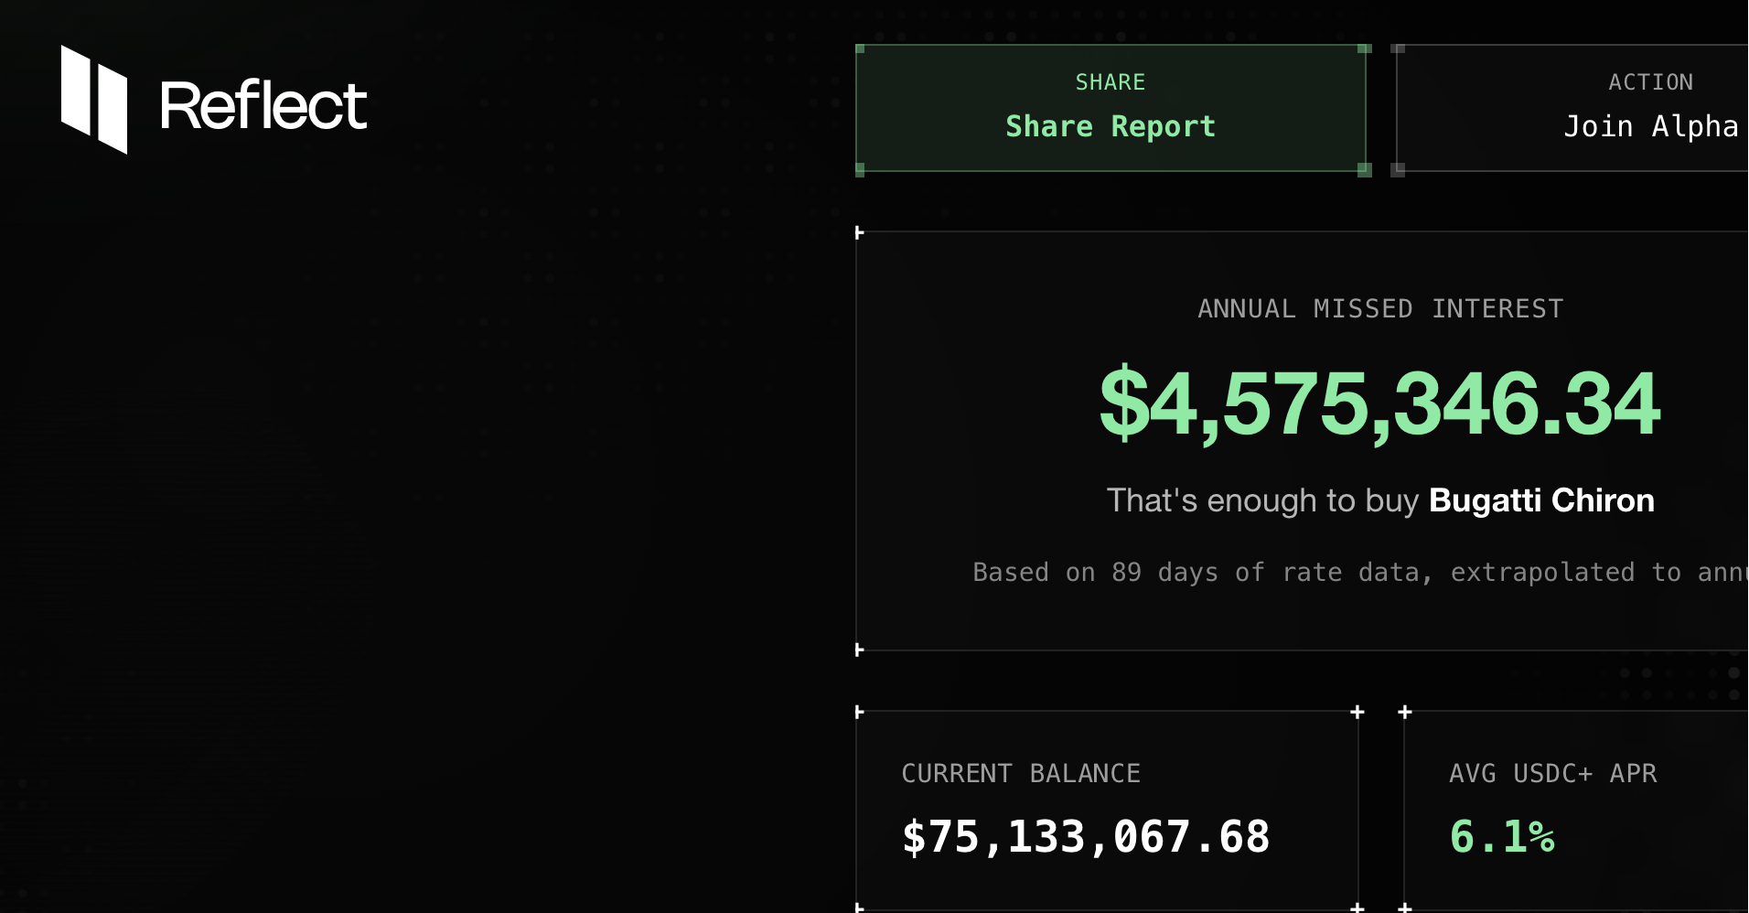The width and height of the screenshot is (1749, 913).
Task: Click bottom-right green corner square of Share Report
Action: pyautogui.click(x=1364, y=169)
